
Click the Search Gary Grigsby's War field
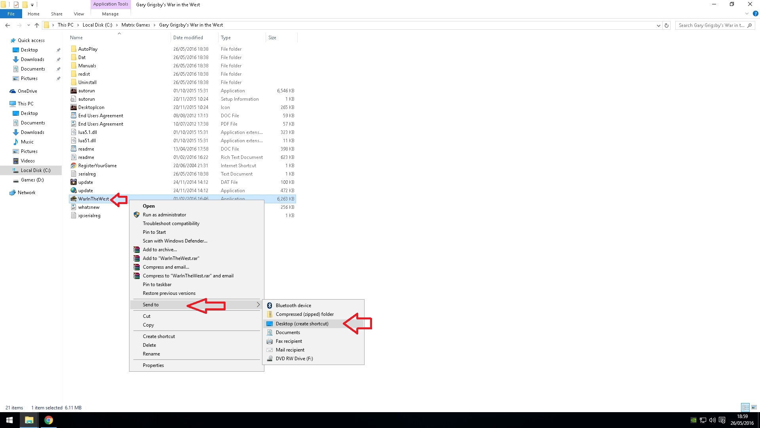[x=714, y=25]
